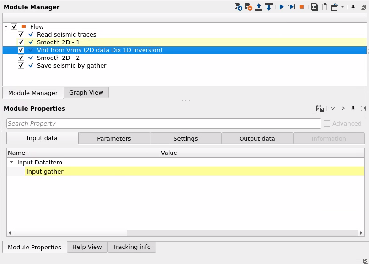
Task: Open dropdown arrow next to window layout icon
Action: [x=342, y=7]
